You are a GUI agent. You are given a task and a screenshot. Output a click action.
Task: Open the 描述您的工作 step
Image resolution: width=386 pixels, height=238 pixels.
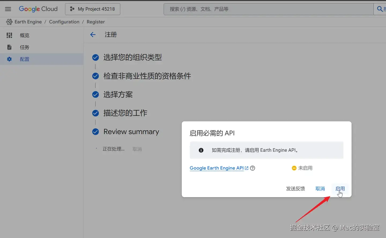click(x=125, y=113)
